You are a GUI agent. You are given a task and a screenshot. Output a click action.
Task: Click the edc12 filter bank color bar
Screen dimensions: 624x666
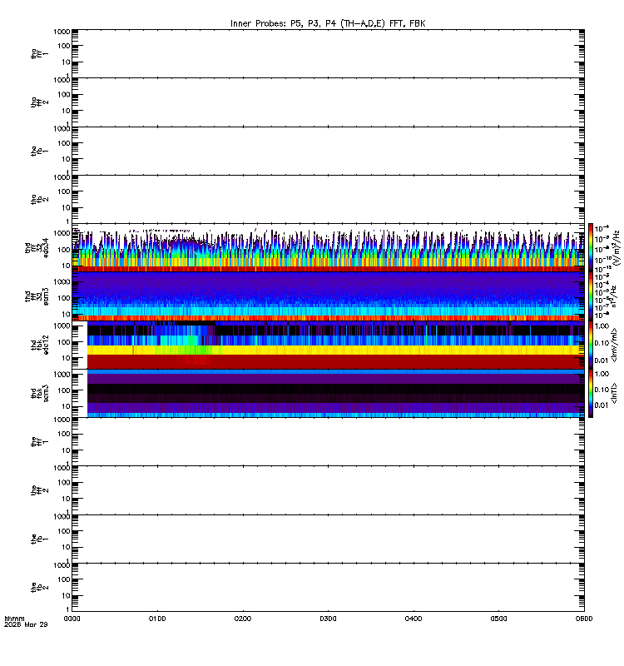point(591,345)
